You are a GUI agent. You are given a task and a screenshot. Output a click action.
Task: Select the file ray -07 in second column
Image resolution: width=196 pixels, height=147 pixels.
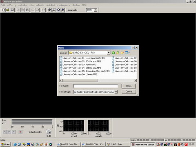point(124,58)
